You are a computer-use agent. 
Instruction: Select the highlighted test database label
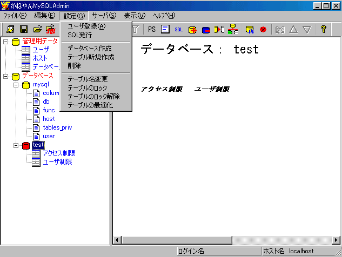pyautogui.click(x=38, y=145)
